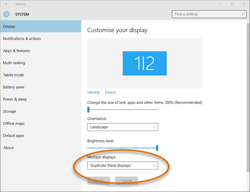Screen dimensions: 250x192
Task: Open Storage settings page
Action: (9, 111)
